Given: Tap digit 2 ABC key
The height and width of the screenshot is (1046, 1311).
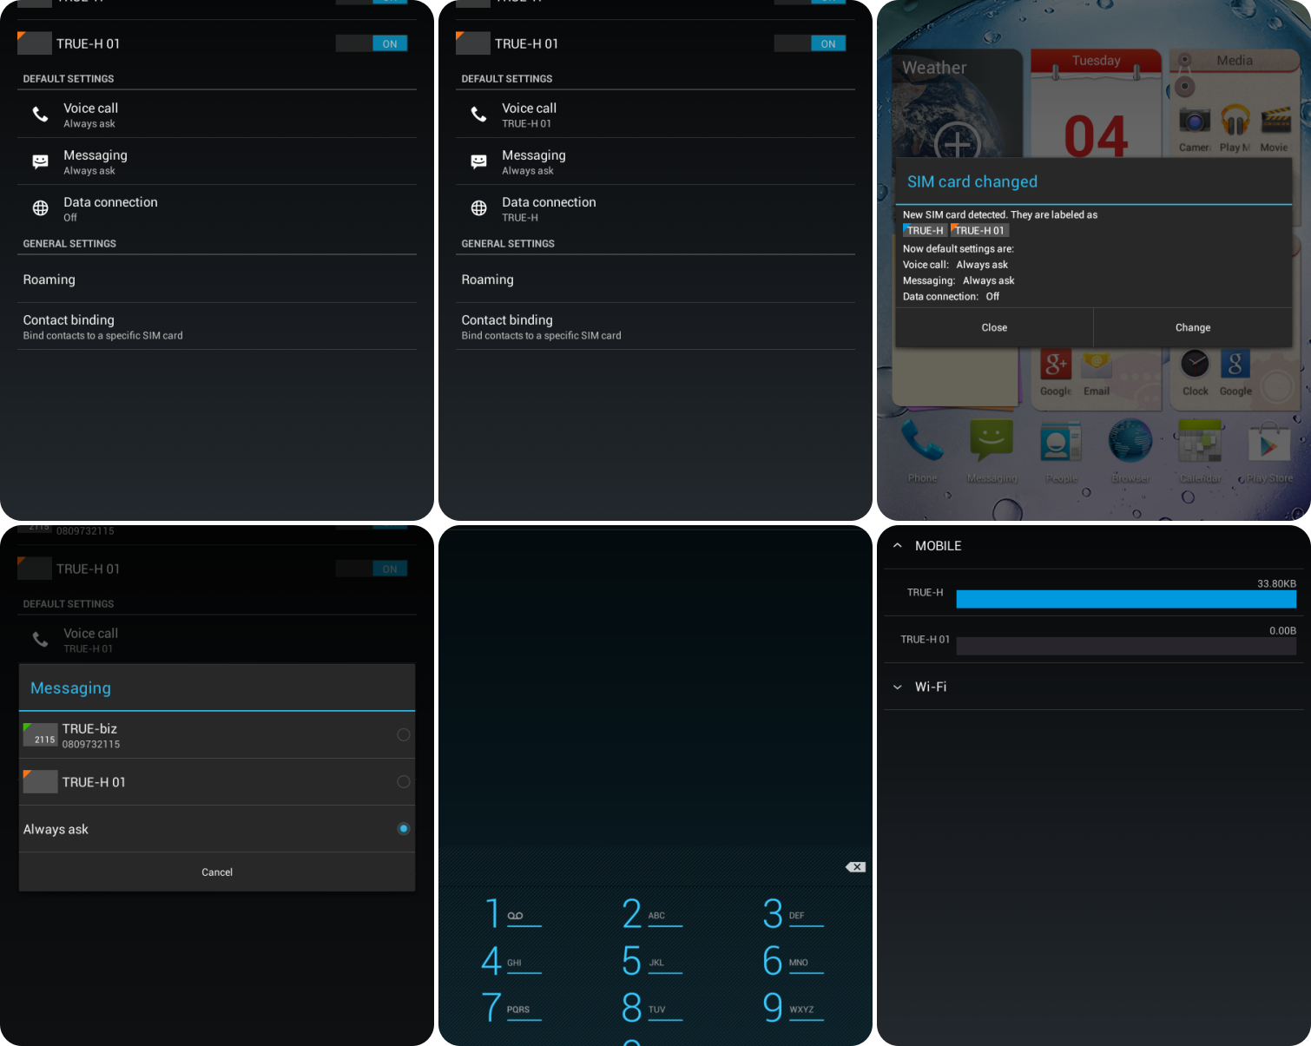Looking at the screenshot, I should 653,913.
